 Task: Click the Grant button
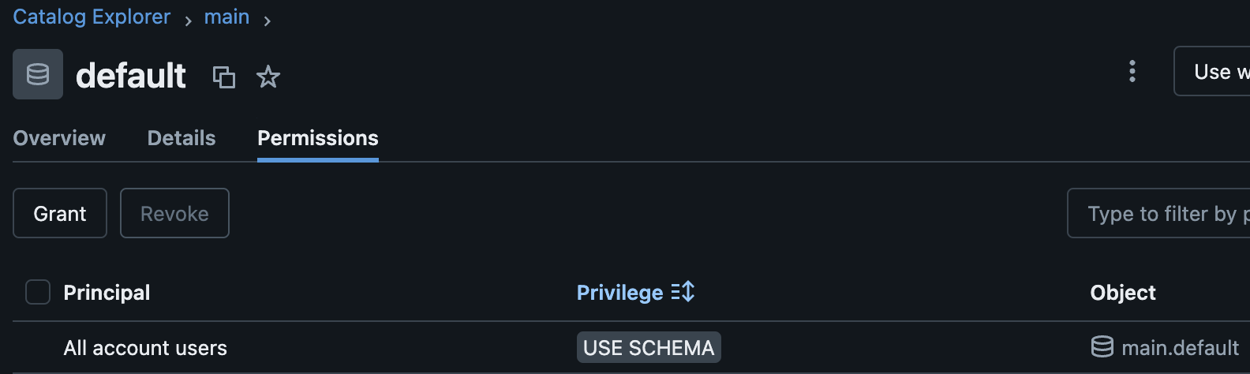[60, 213]
